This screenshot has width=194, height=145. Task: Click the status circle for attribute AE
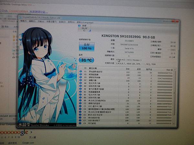tap(81, 89)
